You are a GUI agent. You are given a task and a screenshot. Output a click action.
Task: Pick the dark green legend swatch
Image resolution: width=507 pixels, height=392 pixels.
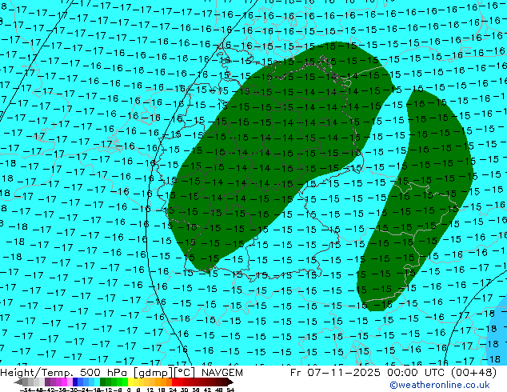point(103,382)
